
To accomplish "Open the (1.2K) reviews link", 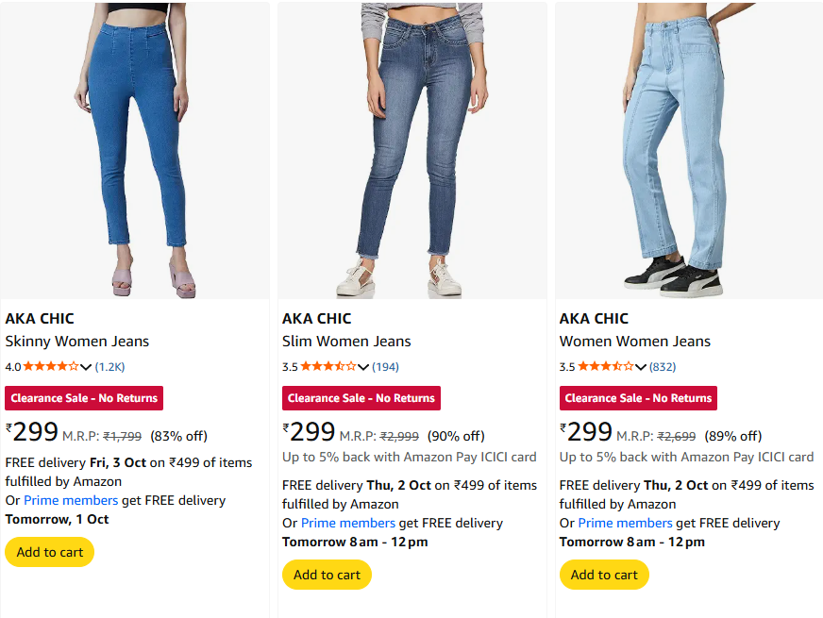I will pos(110,367).
